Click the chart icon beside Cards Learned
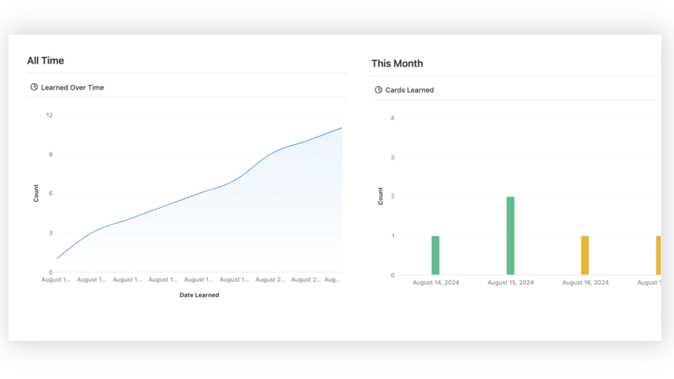 pyautogui.click(x=378, y=90)
